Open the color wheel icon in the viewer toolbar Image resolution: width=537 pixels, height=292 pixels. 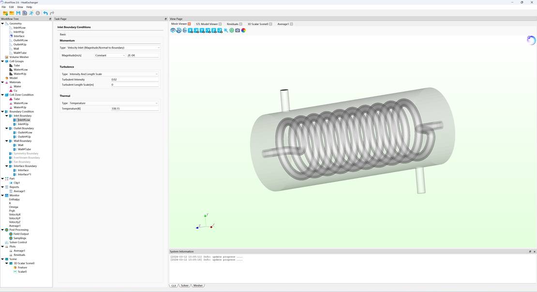click(243, 30)
